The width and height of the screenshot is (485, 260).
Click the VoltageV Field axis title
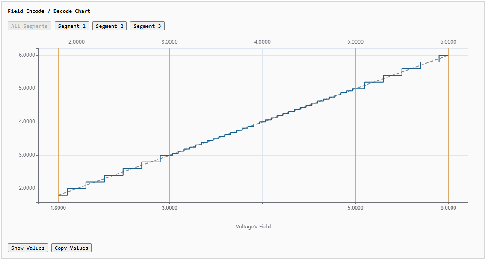coord(253,227)
